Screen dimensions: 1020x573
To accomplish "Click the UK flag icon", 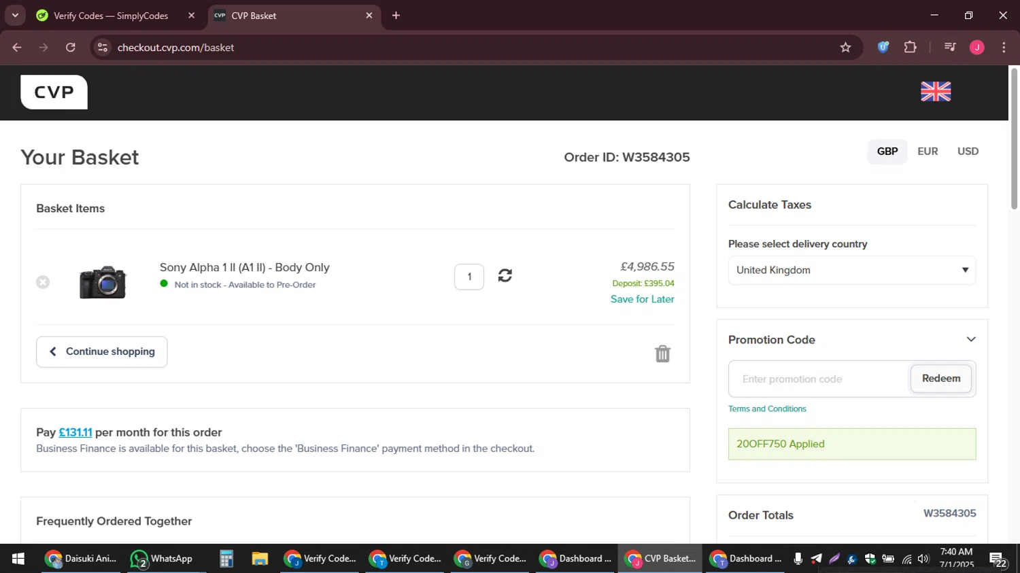I will coord(936,91).
